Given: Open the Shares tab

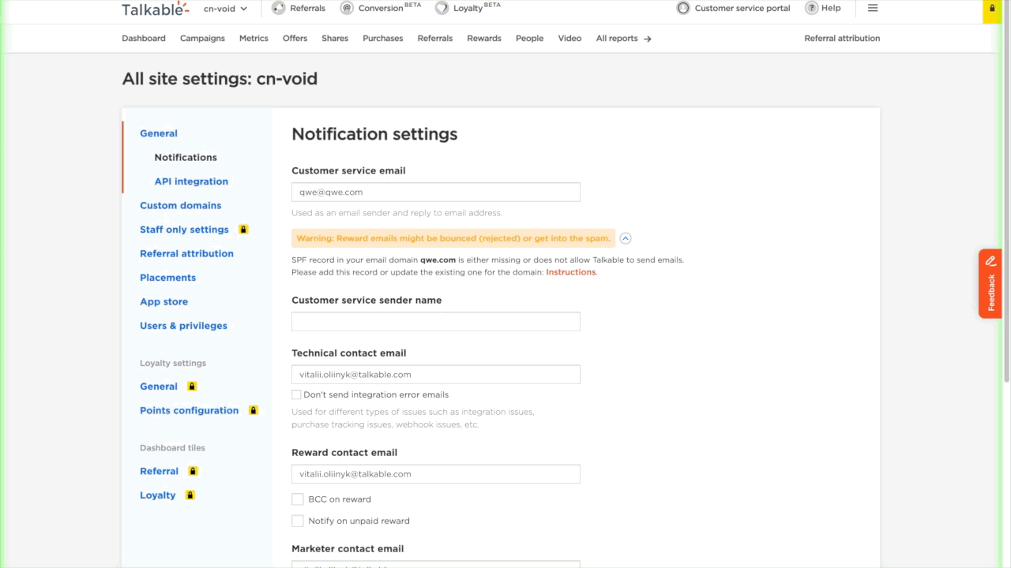Looking at the screenshot, I should coord(335,38).
